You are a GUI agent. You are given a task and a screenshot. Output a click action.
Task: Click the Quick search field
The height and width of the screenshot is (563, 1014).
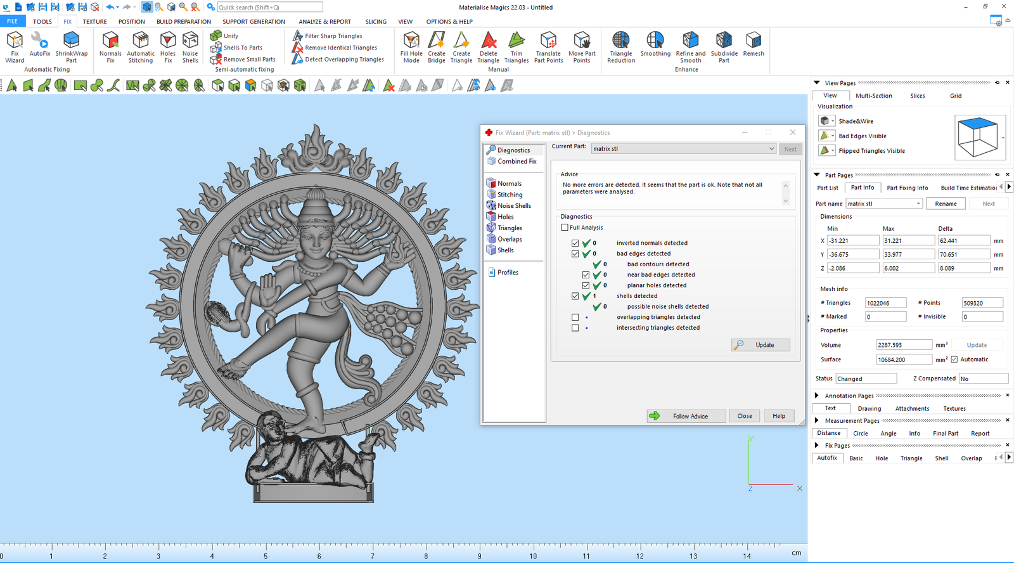[x=269, y=7]
